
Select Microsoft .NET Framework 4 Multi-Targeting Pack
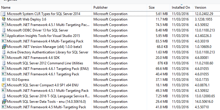(45, 41)
